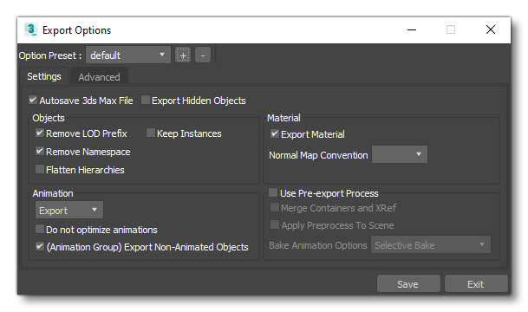This screenshot has height=312, width=528.
Task: Switch to the Settings tab
Action: coord(44,76)
